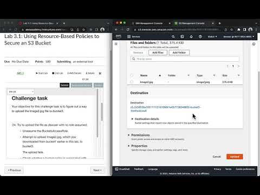Close the lab panel with X icon

tap(100, 73)
